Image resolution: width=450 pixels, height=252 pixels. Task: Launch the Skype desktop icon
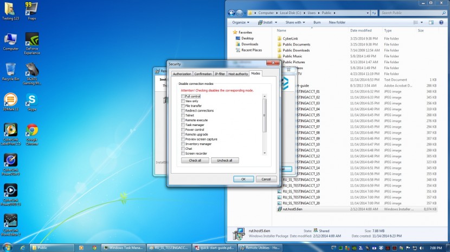tap(32, 102)
